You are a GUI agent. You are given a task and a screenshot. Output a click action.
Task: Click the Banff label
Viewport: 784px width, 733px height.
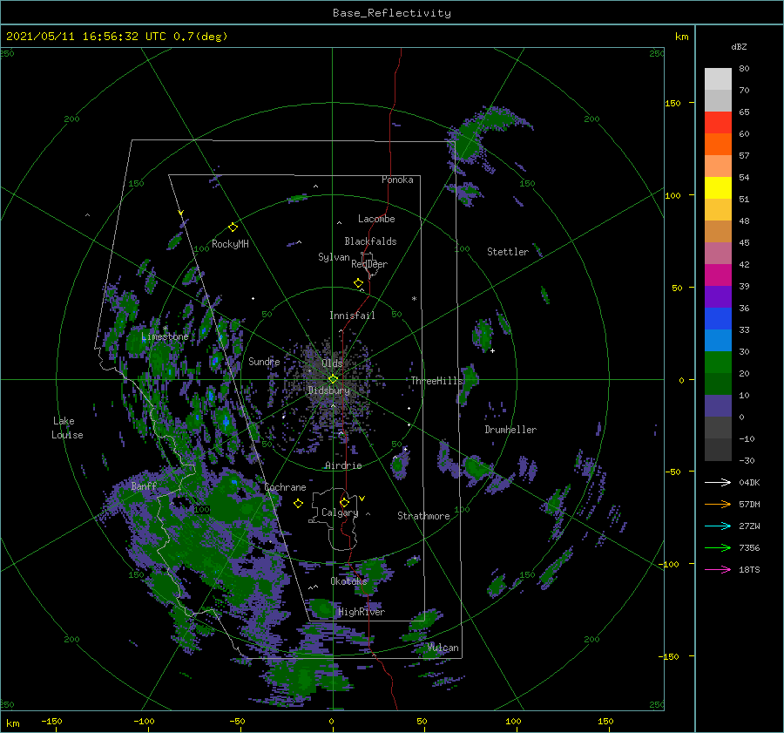click(144, 486)
